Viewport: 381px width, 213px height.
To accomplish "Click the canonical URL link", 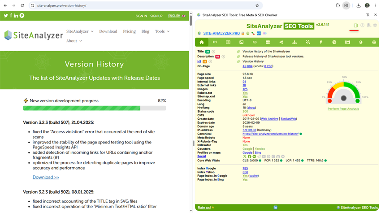I will pos(270,134).
